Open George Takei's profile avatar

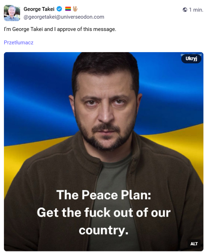pyautogui.click(x=12, y=13)
